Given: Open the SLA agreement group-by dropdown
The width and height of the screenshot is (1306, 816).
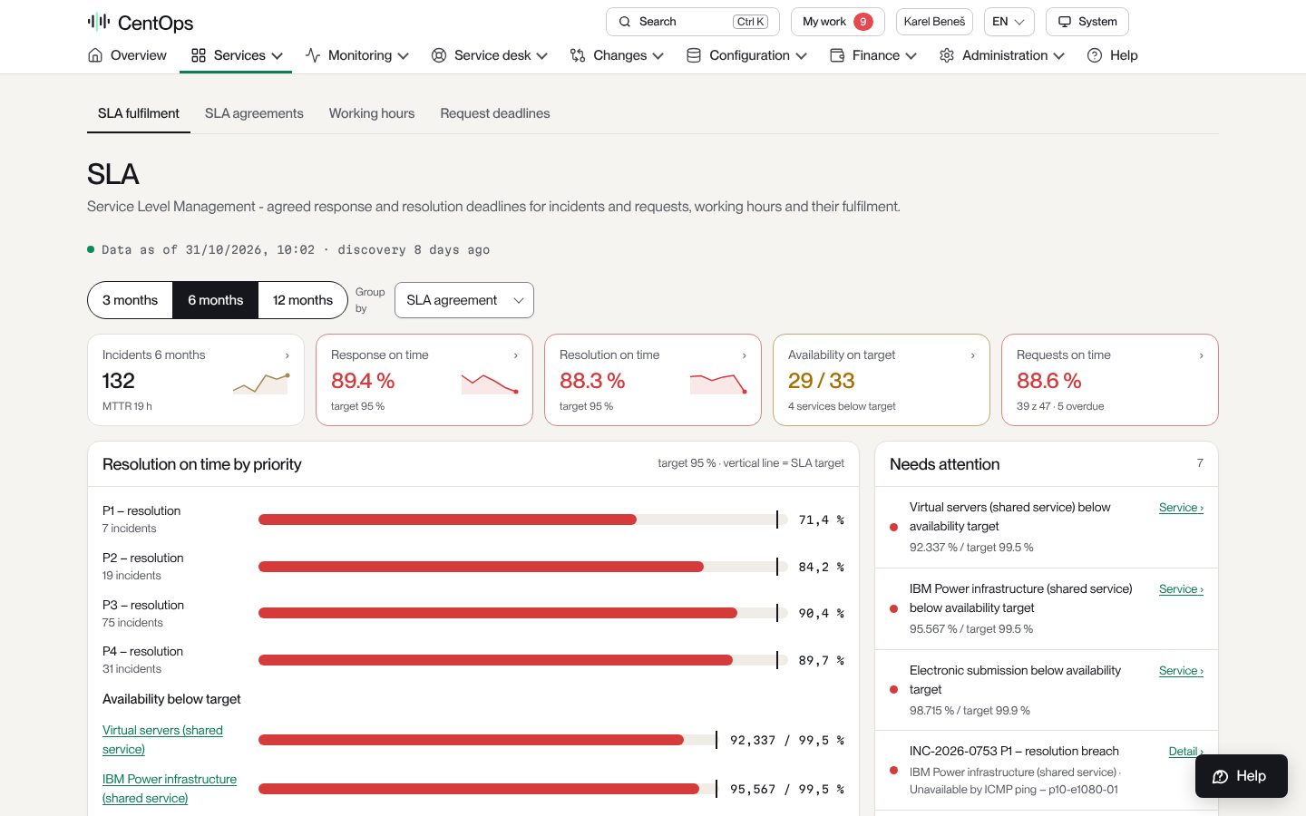Looking at the screenshot, I should [x=464, y=300].
